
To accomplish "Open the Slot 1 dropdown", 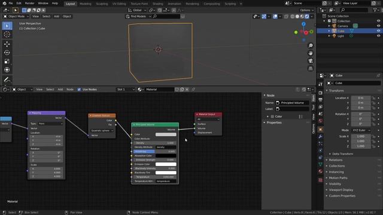I will pyautogui.click(x=126, y=90).
